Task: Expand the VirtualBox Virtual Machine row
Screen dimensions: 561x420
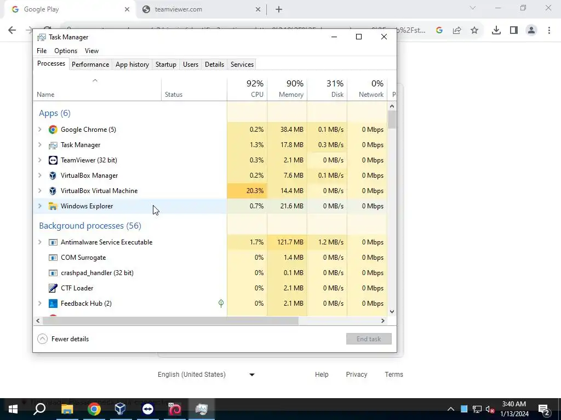Action: pos(39,191)
